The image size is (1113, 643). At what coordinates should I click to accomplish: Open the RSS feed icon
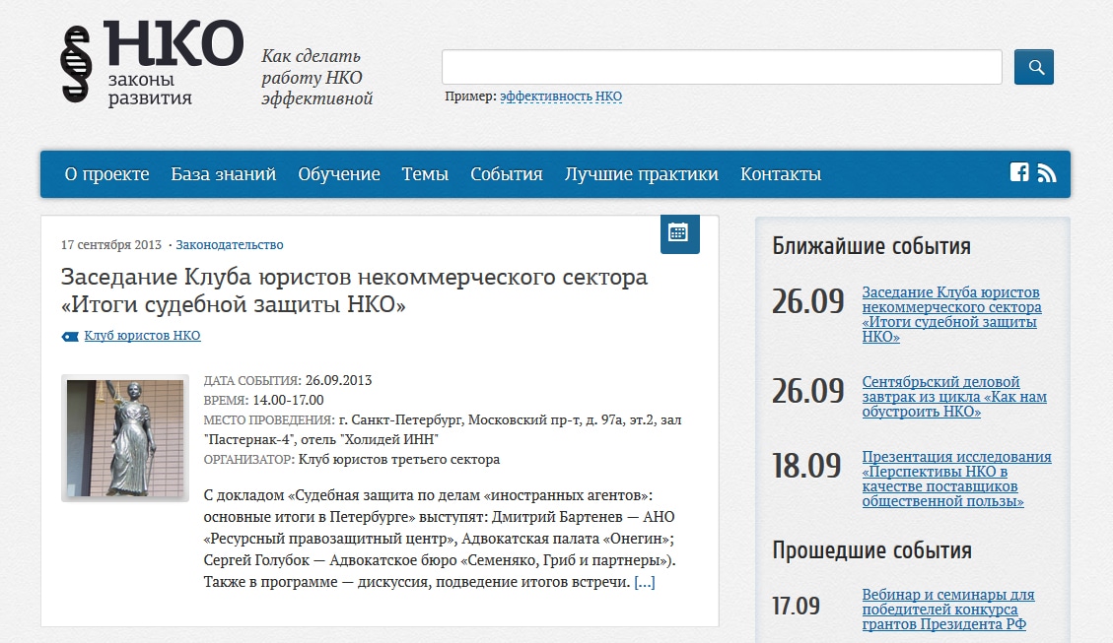point(1047,173)
